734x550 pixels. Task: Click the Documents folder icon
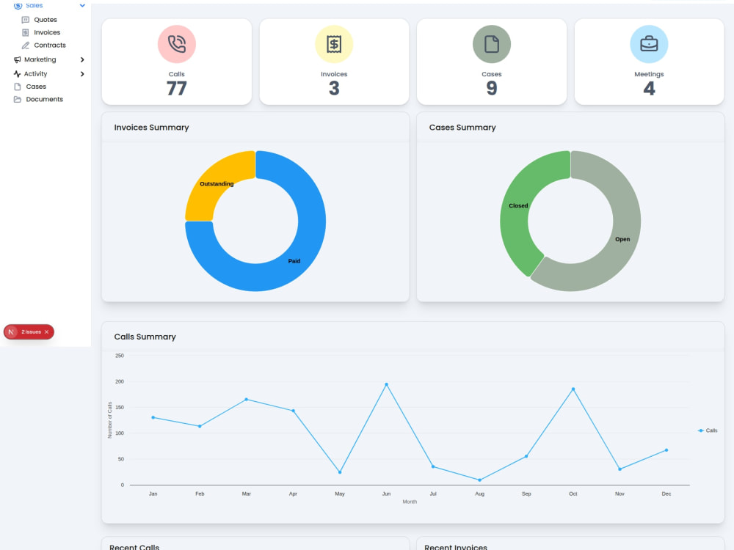tap(18, 99)
